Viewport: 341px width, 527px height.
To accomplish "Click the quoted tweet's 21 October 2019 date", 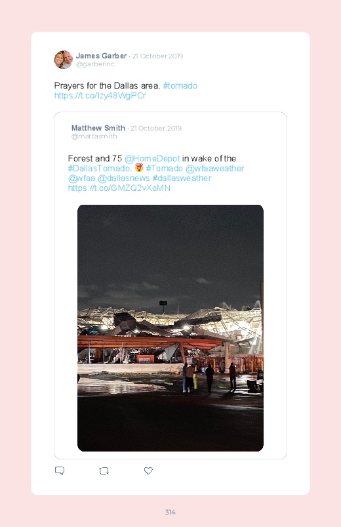I will click(156, 129).
